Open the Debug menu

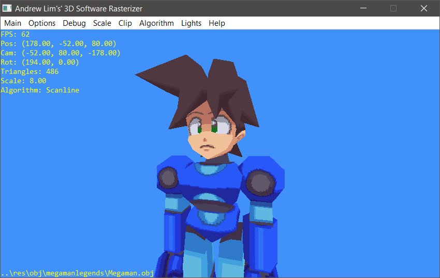click(74, 23)
